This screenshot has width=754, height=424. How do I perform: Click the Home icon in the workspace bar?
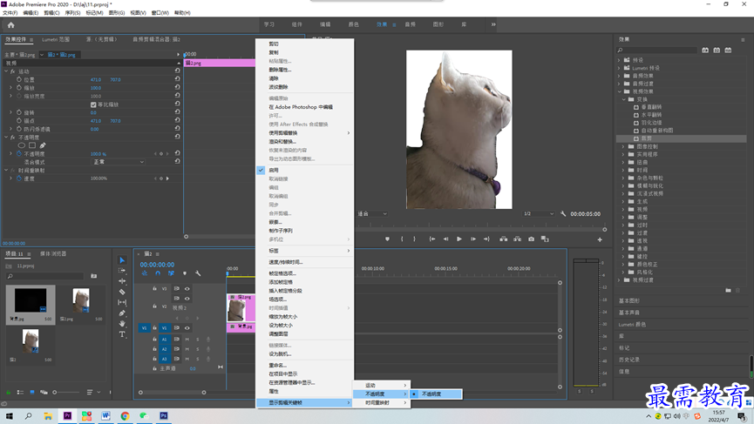pyautogui.click(x=11, y=25)
